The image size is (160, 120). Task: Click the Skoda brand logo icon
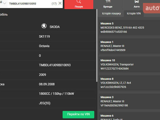[x=44, y=26]
